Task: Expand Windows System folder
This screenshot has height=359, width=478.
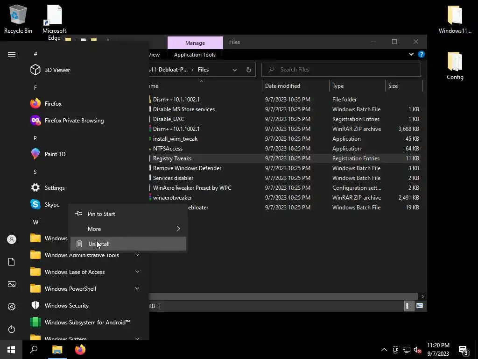Action: [137, 338]
